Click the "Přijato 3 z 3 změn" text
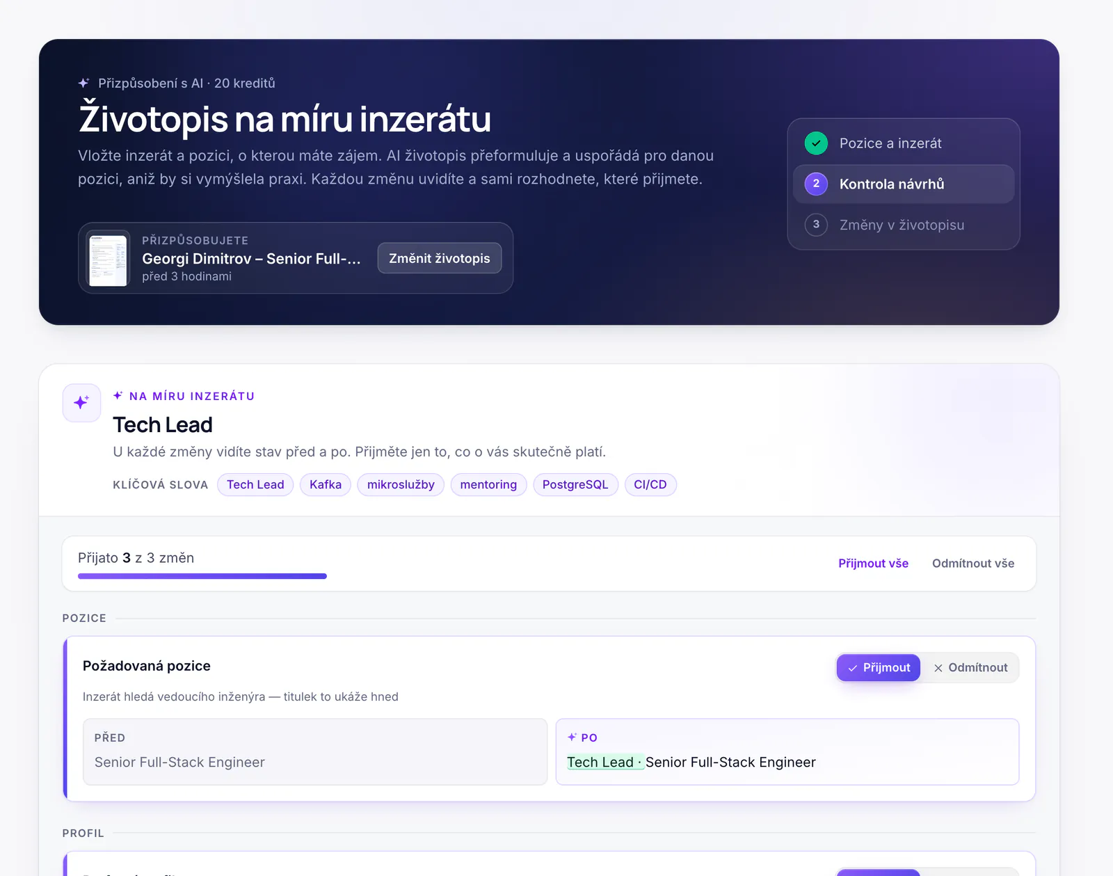1113x876 pixels. click(136, 558)
